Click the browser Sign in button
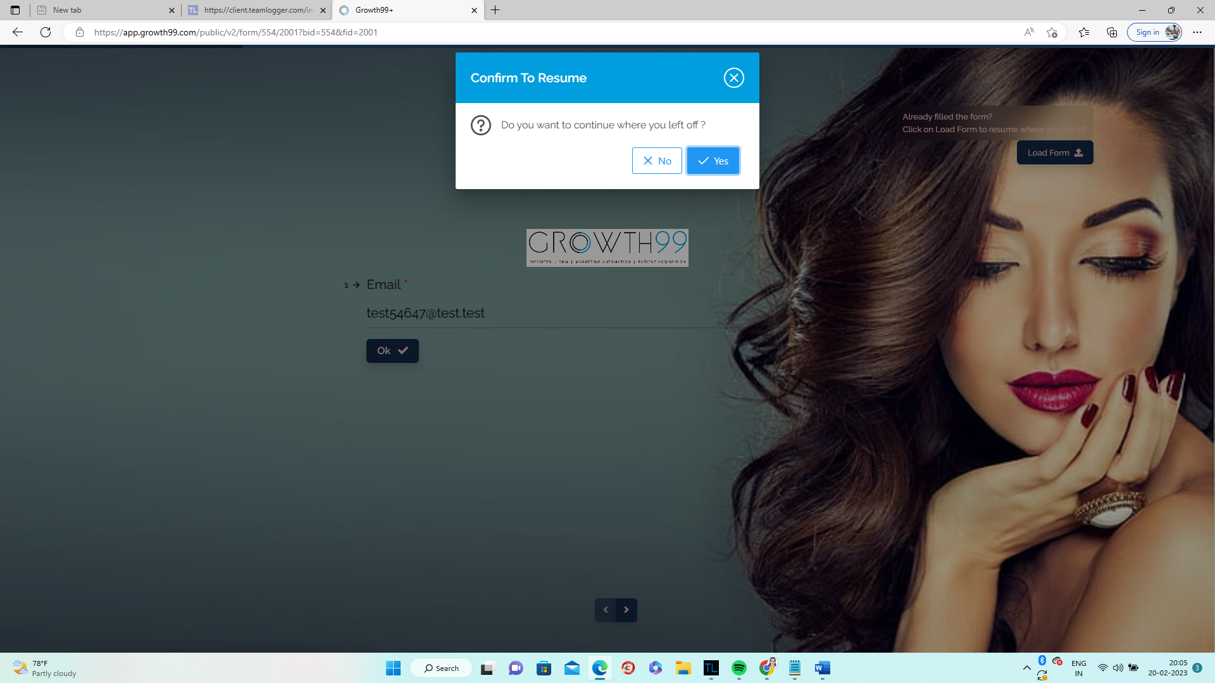 1147,32
